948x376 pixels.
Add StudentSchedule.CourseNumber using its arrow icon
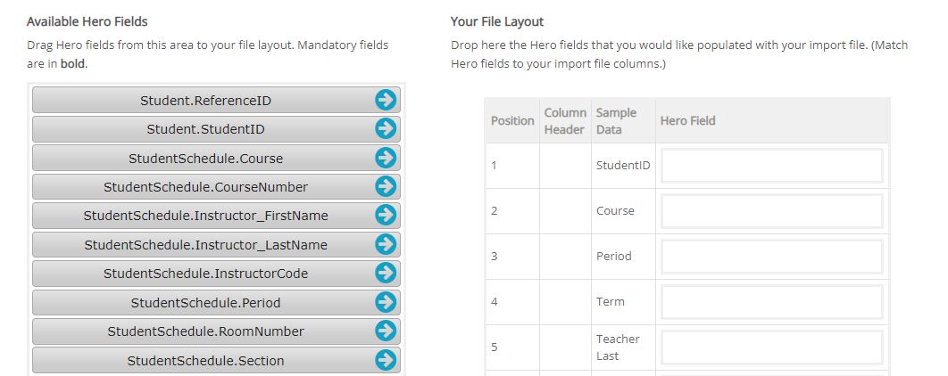pyautogui.click(x=386, y=187)
